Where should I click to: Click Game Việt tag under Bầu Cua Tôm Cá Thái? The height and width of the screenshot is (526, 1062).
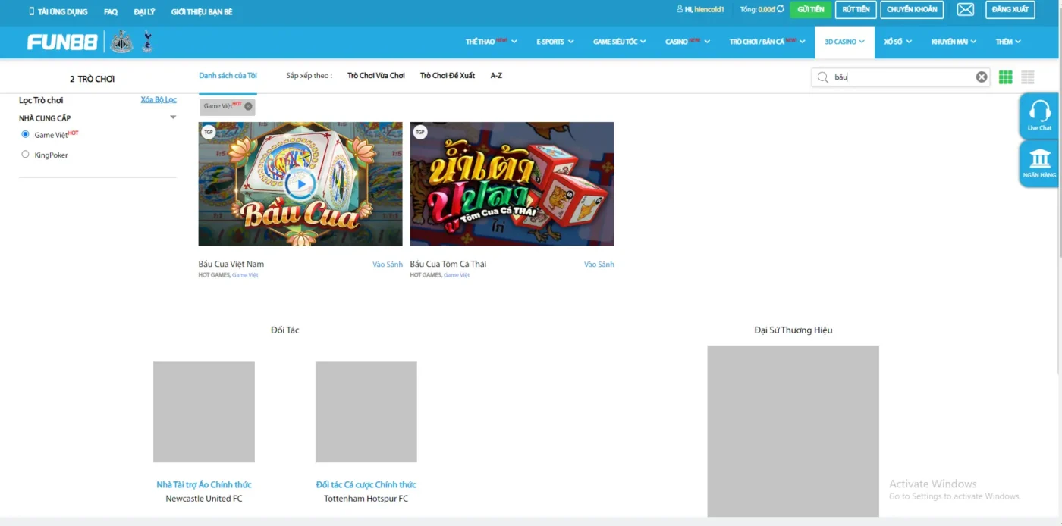click(457, 275)
